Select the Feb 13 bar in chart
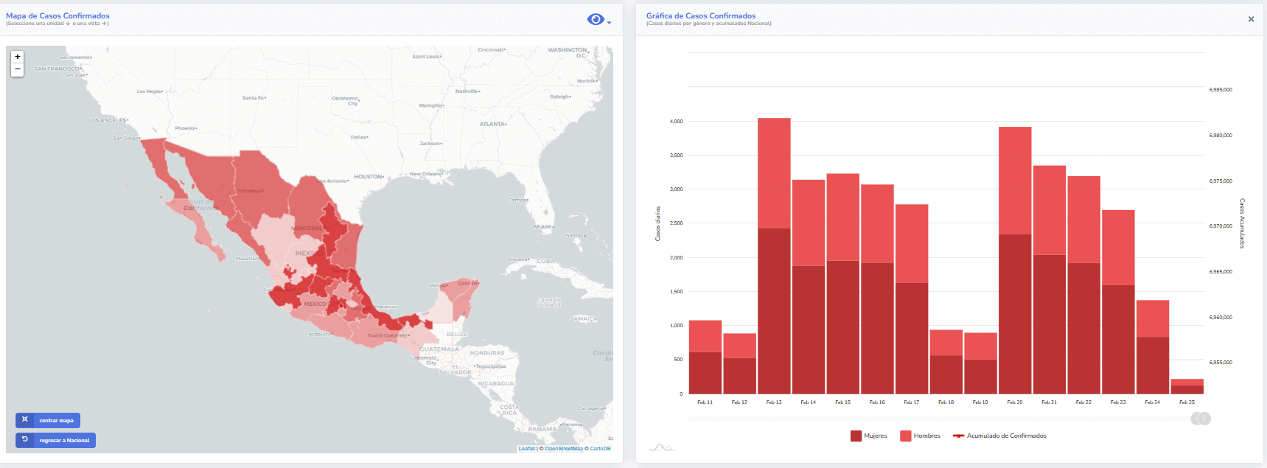Viewport: 1267px width, 468px height. point(774,256)
